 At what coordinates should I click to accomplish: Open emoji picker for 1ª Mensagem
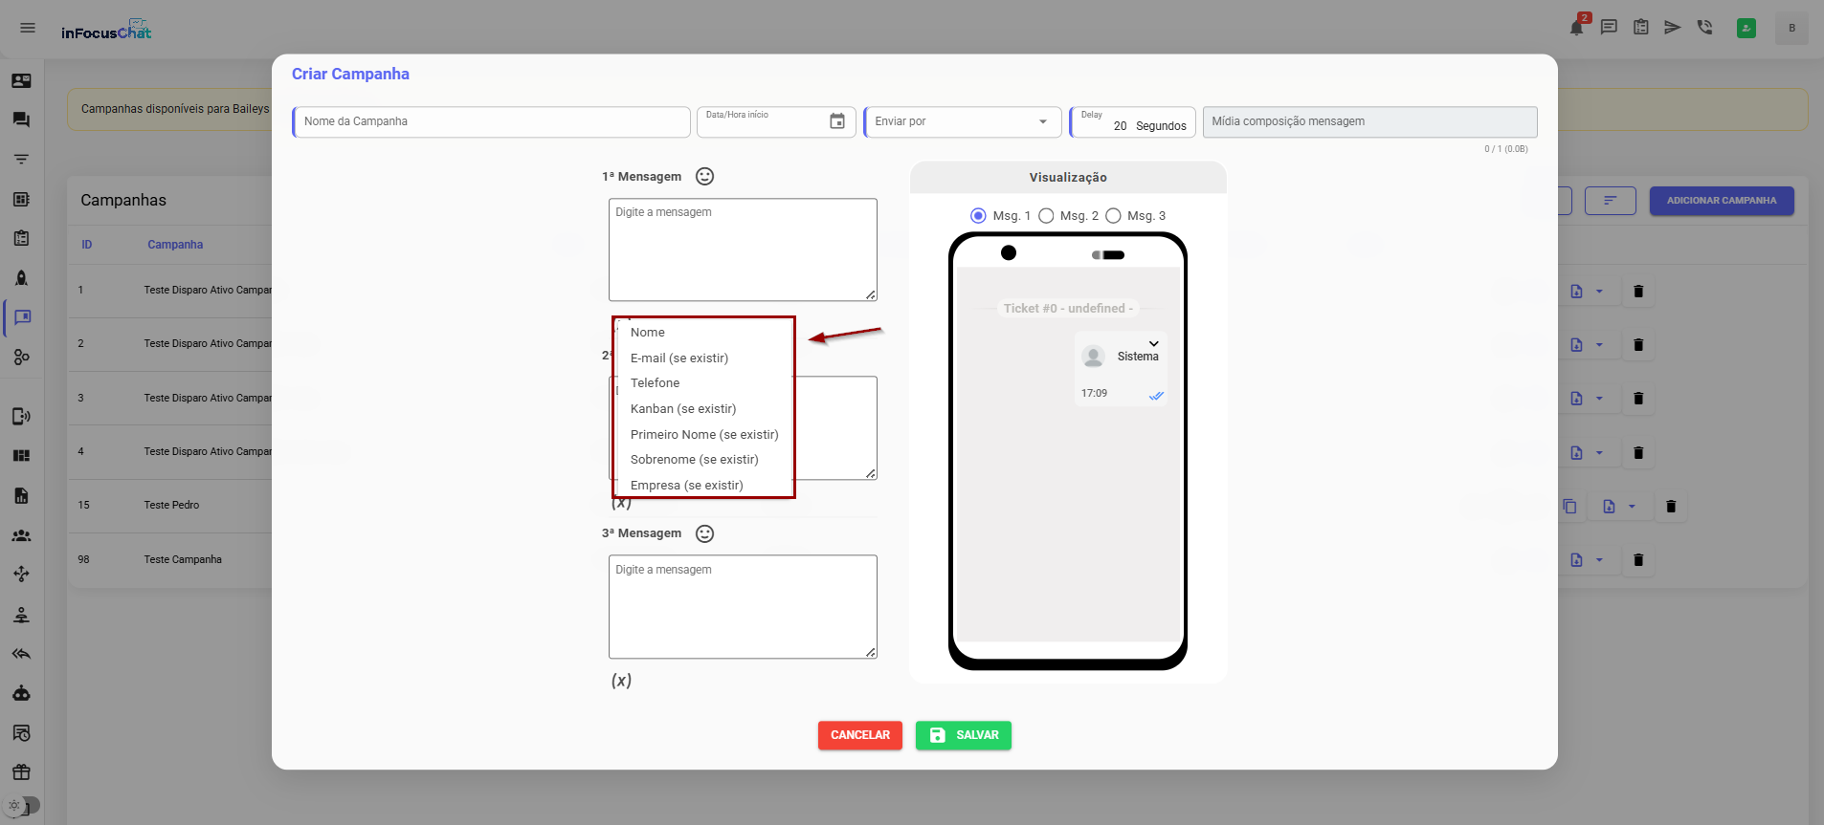click(x=704, y=177)
